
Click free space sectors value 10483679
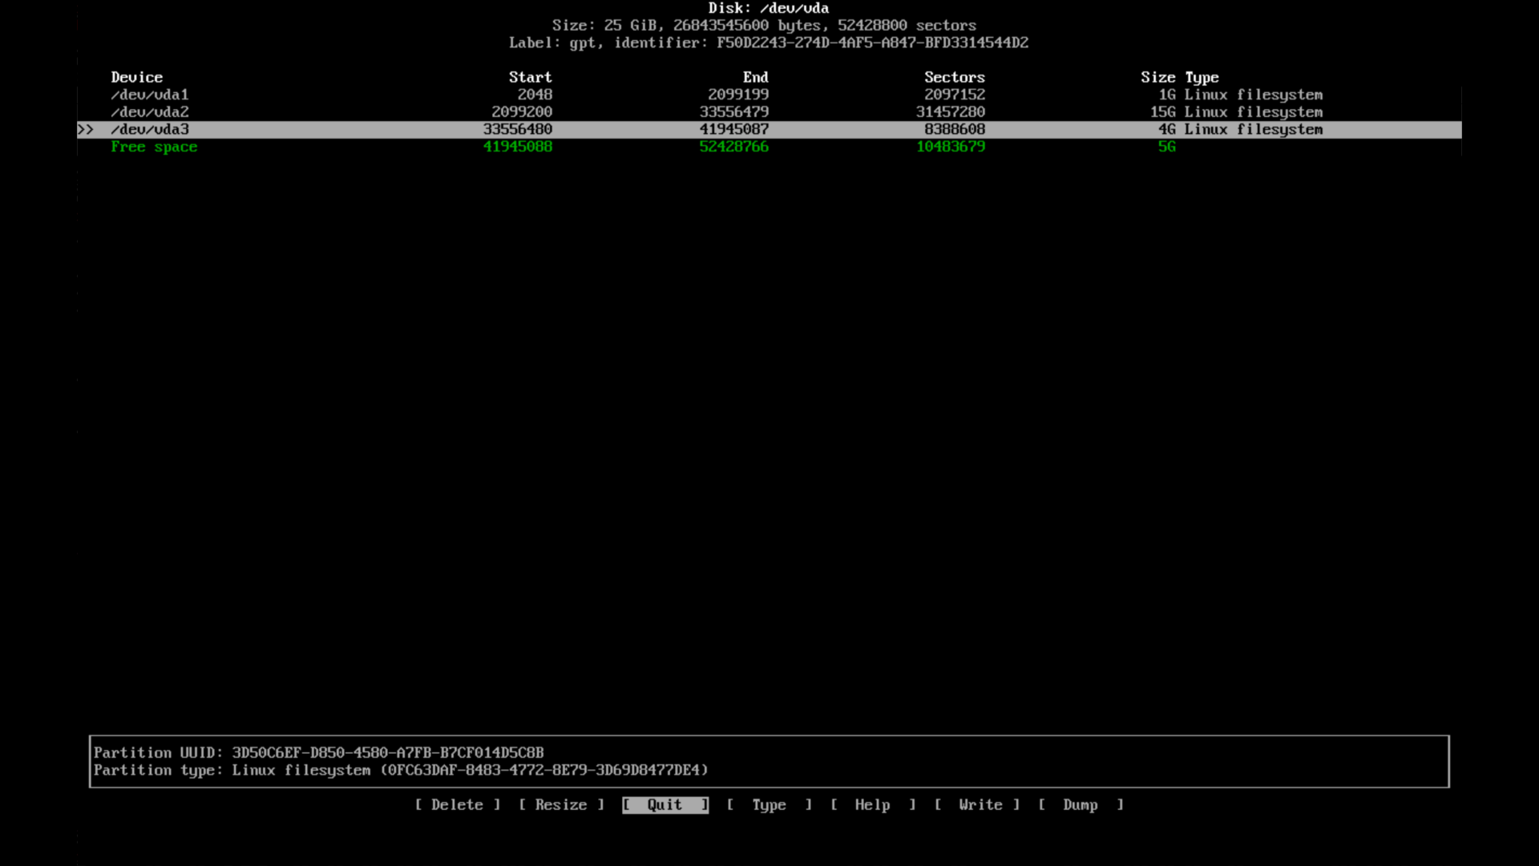[x=951, y=147]
